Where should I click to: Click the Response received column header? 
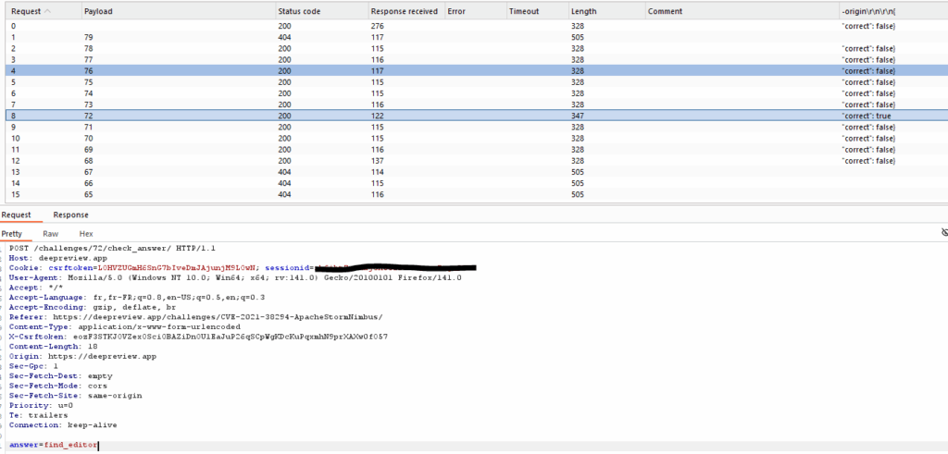point(403,11)
